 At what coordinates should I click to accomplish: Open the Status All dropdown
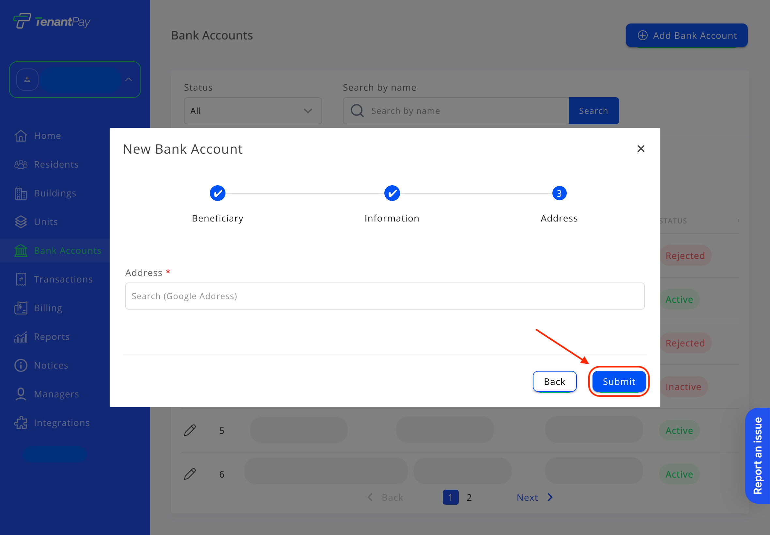253,111
